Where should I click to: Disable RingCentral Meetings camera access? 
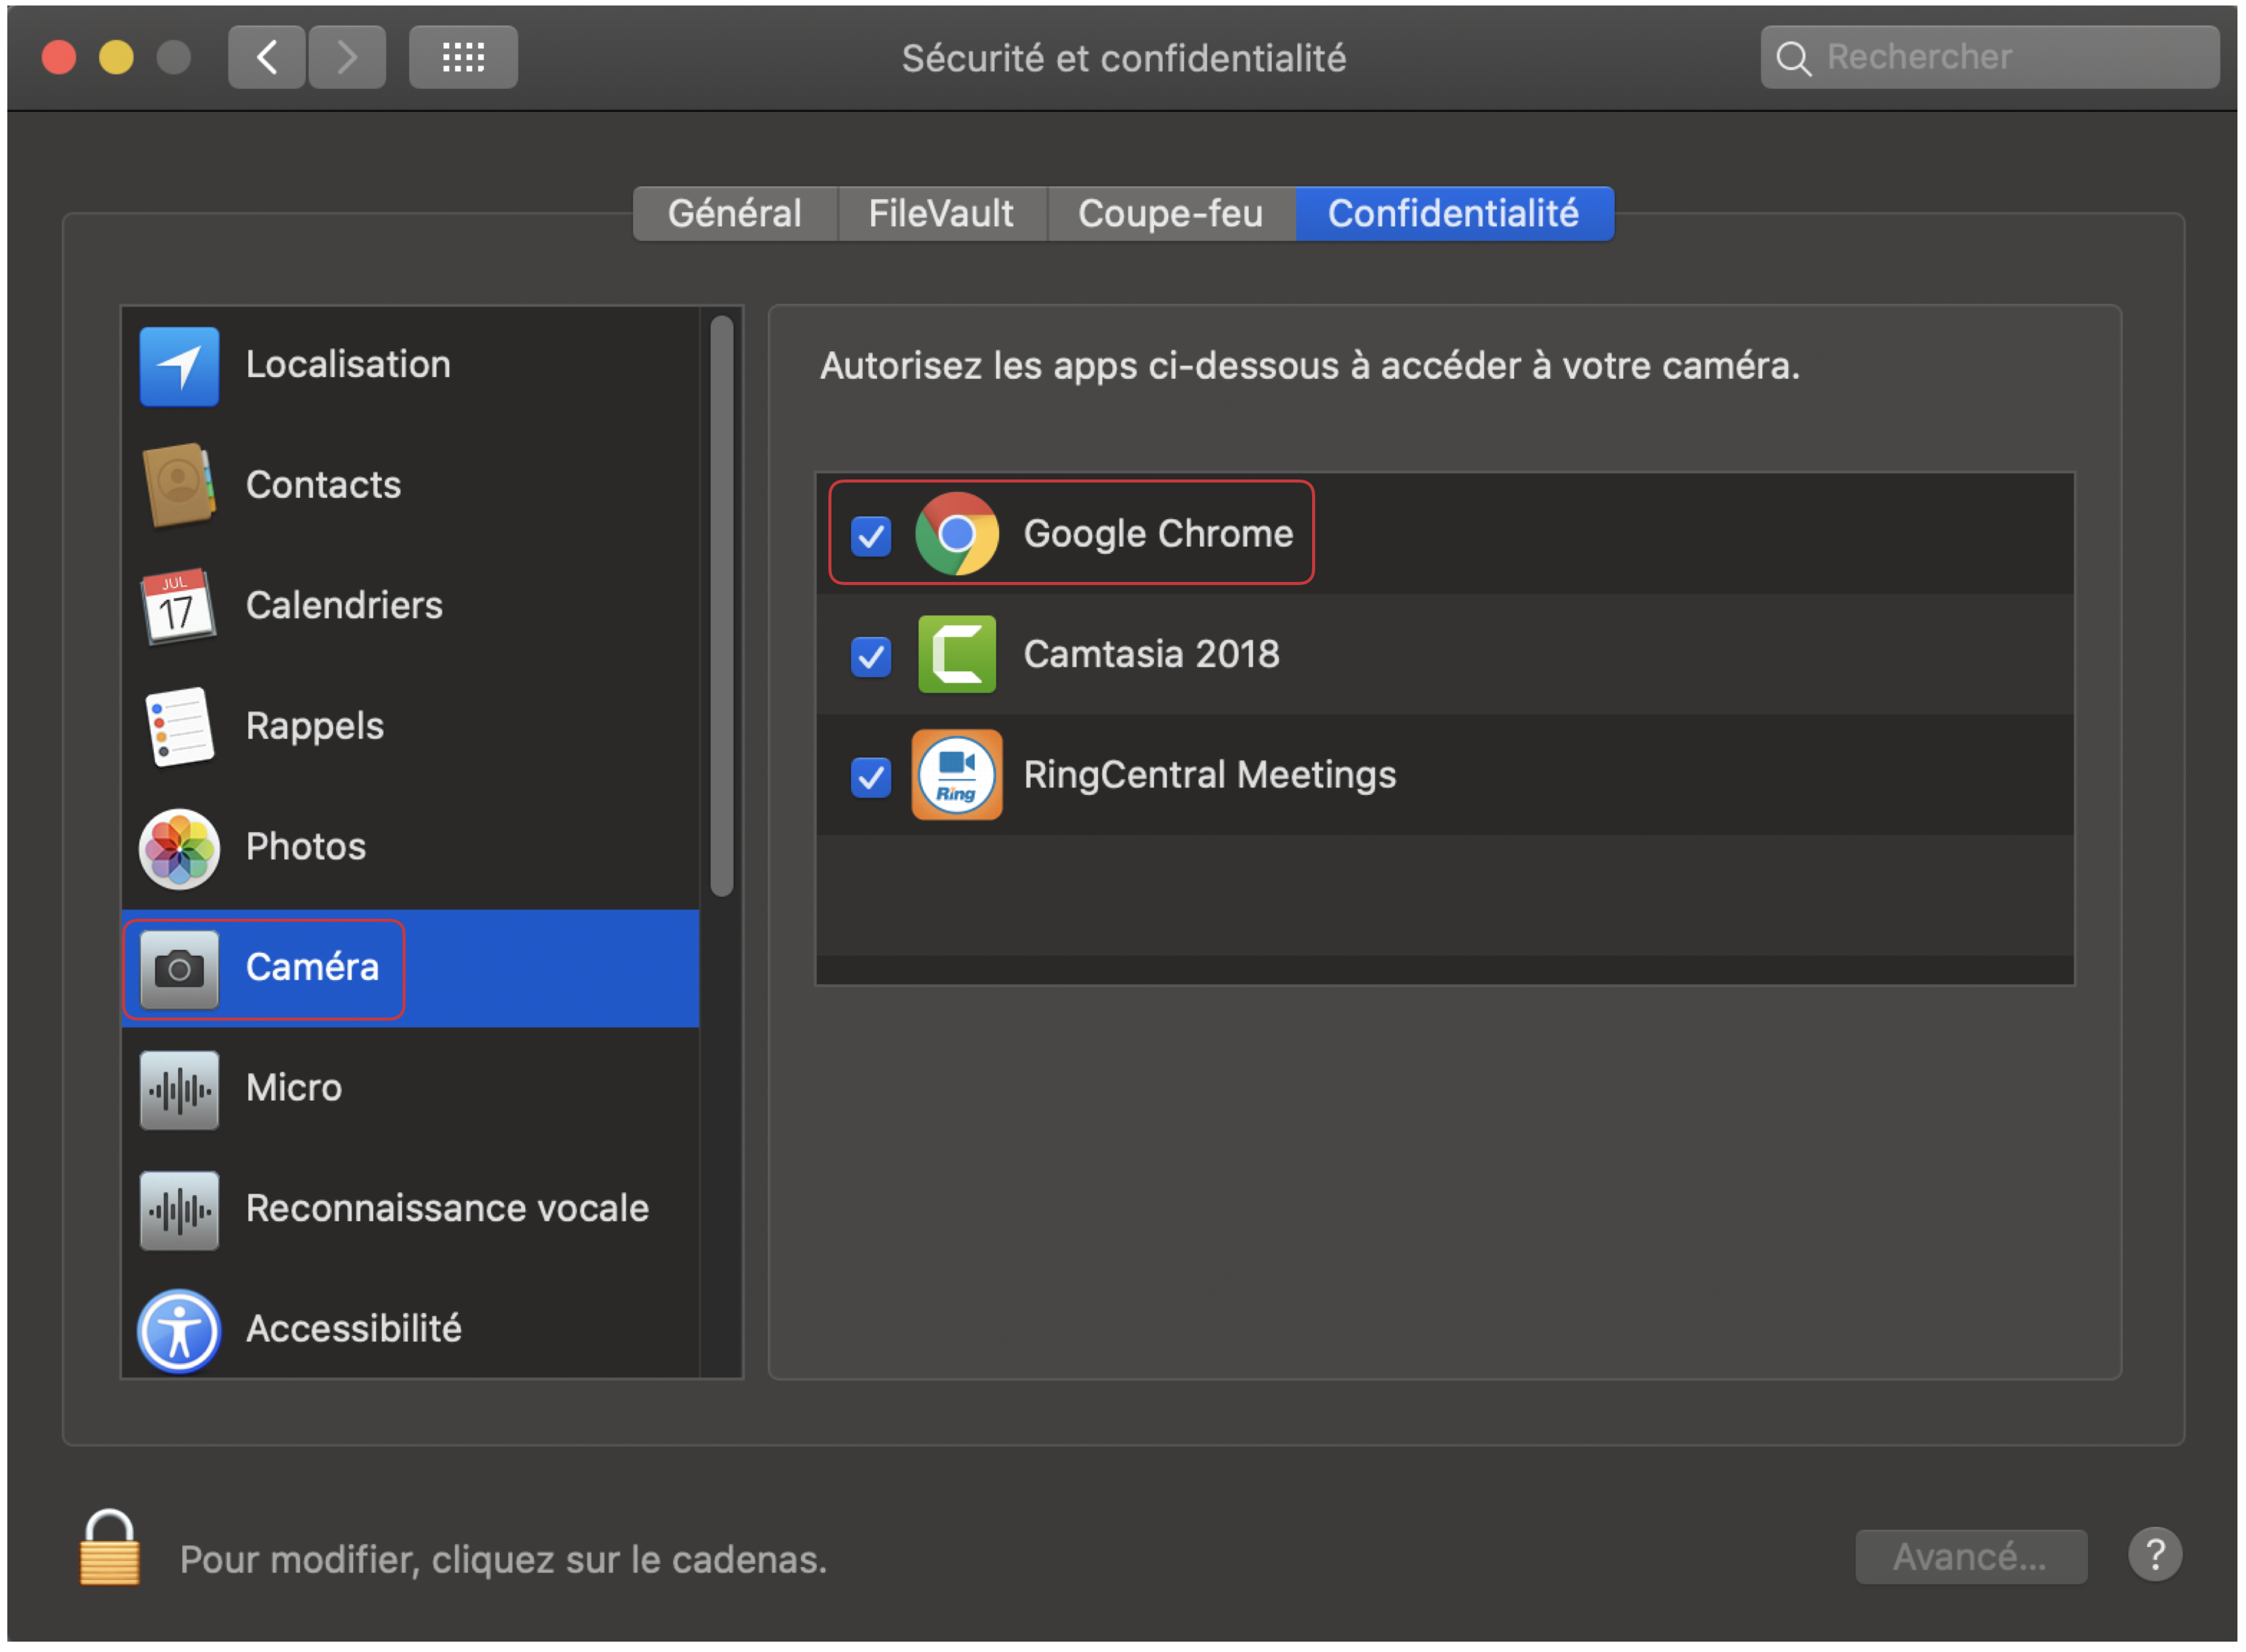(871, 777)
